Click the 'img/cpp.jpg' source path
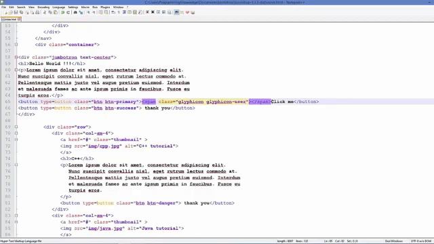This screenshot has height=244, width=434. pos(104,146)
